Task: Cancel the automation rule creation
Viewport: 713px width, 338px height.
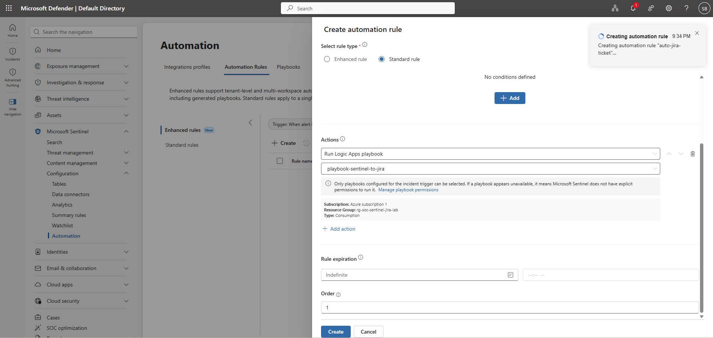Action: (369, 332)
